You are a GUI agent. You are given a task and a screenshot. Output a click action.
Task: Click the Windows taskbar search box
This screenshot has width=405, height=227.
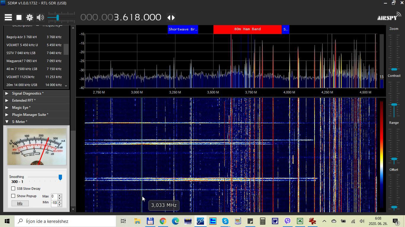65,221
